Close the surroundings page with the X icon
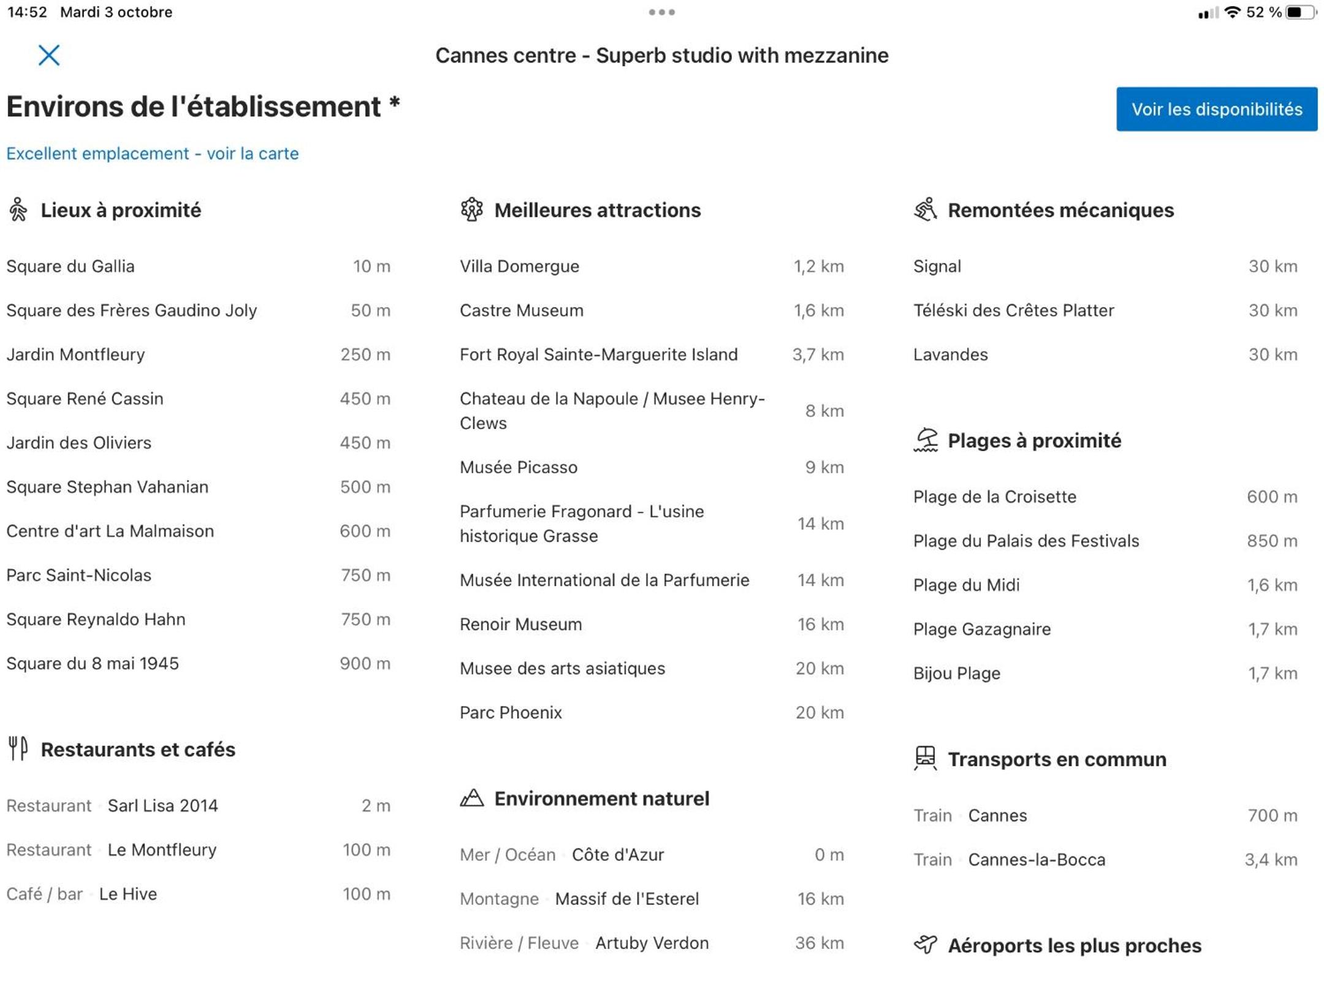This screenshot has height=993, width=1324. point(49,55)
